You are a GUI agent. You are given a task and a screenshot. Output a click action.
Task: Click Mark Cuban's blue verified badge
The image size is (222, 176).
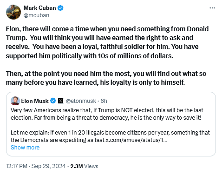pyautogui.click(x=60, y=8)
